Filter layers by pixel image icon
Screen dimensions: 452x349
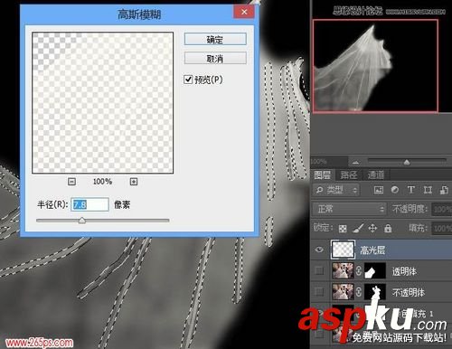coord(379,190)
